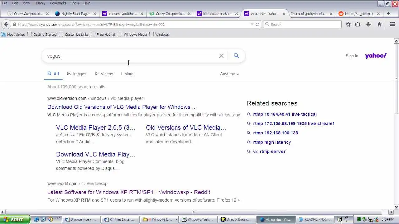
Task: Open 'Latest Software for Windows XP RTM/SP1' result
Action: click(129, 192)
